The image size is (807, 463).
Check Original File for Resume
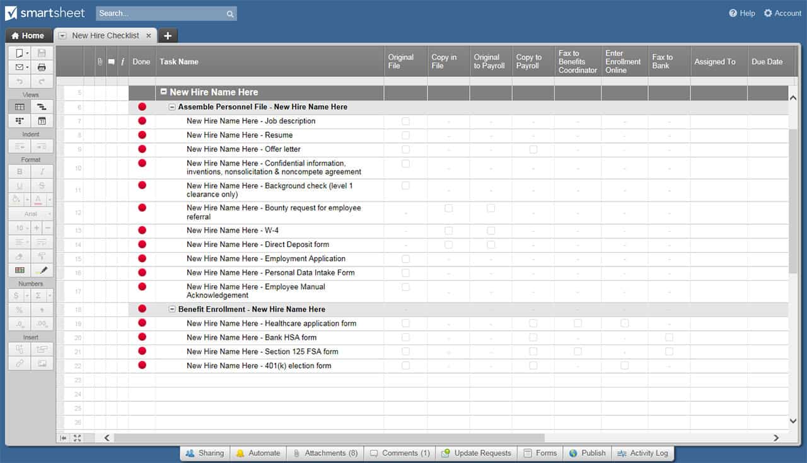pos(405,135)
